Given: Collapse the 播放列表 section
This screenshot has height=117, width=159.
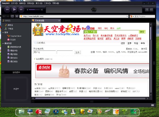Looking at the screenshot, I should (3, 43).
